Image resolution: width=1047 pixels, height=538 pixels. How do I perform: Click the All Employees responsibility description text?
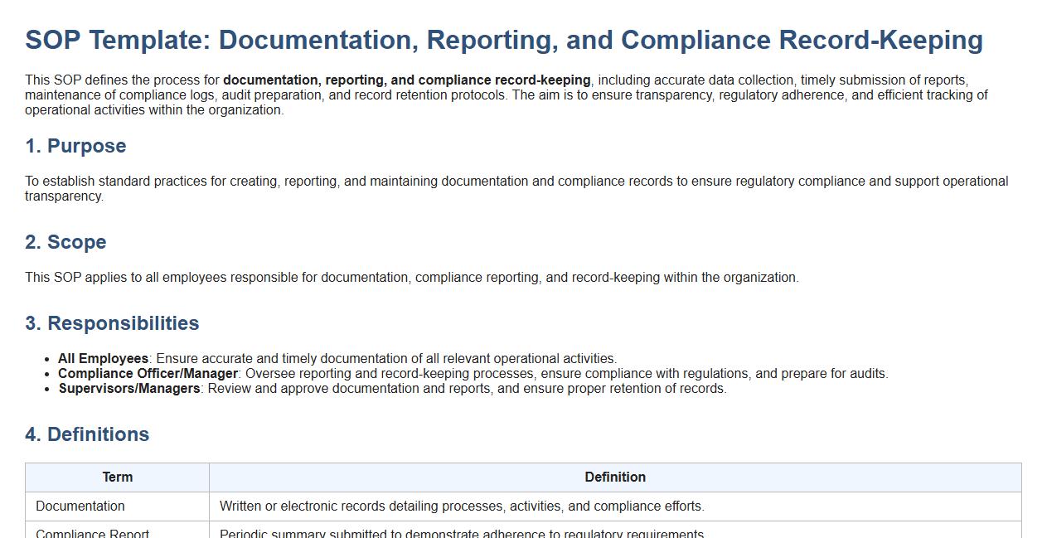(386, 359)
